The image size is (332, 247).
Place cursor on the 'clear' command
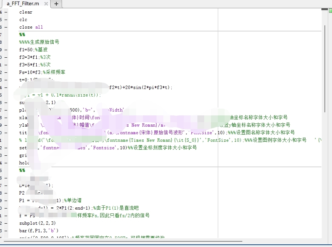pos(26,12)
